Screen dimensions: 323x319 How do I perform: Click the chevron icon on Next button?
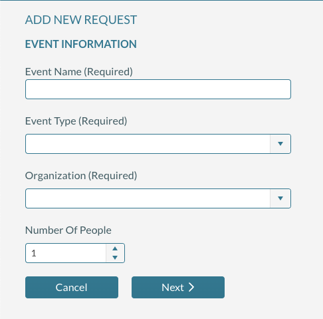point(191,287)
